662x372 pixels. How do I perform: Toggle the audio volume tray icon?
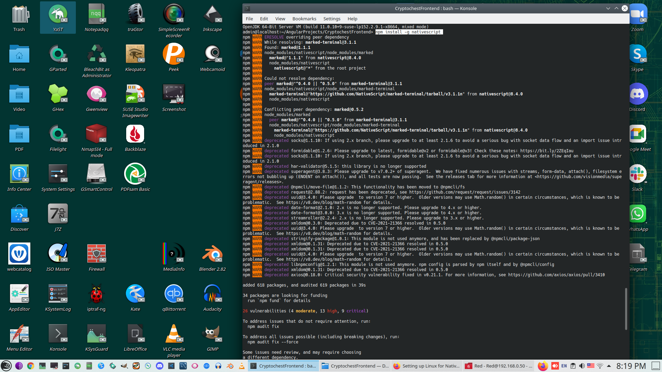[x=582, y=366]
